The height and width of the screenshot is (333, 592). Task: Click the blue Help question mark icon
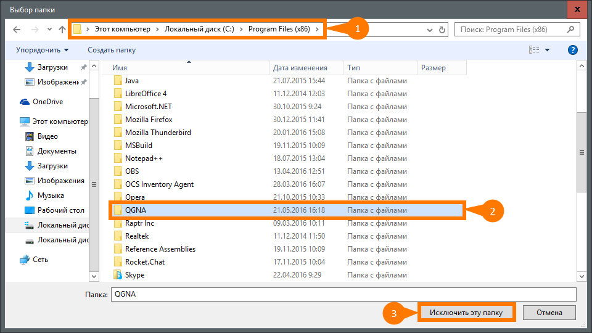coord(572,50)
